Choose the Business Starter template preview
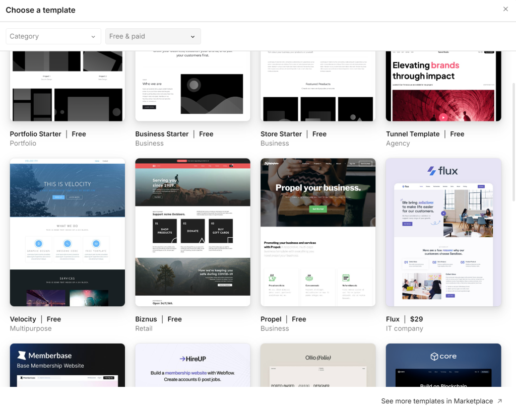Screen dimensions: 516x412 [x=192, y=86]
